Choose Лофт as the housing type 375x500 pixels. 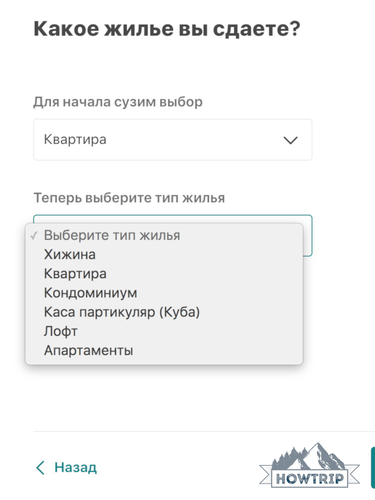tap(61, 331)
